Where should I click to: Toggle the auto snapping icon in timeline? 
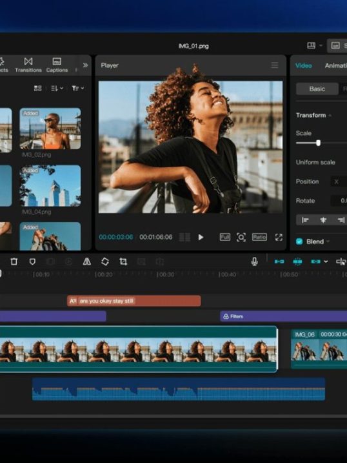click(297, 262)
